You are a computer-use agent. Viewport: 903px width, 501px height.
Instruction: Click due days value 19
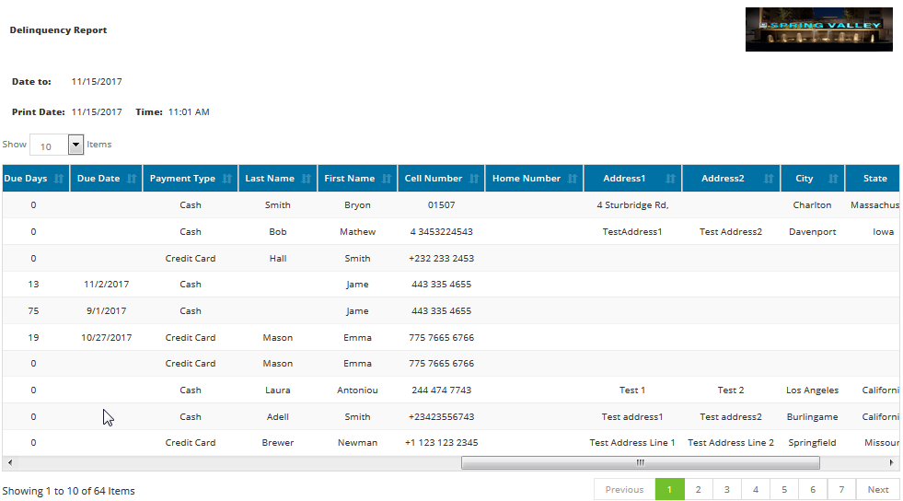tap(33, 337)
